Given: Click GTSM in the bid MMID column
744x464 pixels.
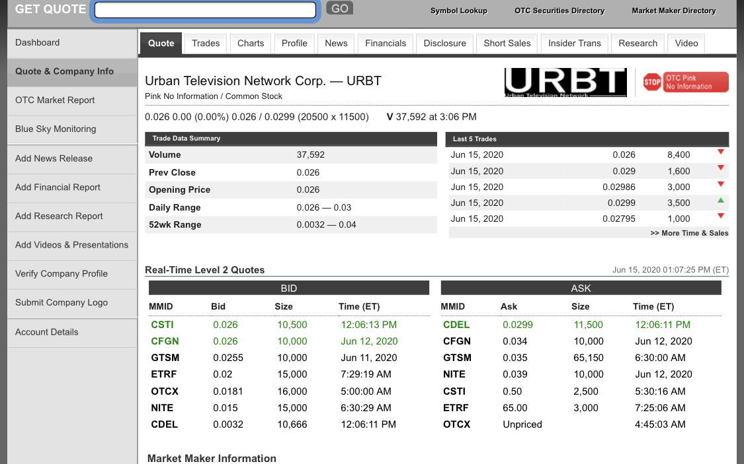Looking at the screenshot, I should click(165, 358).
